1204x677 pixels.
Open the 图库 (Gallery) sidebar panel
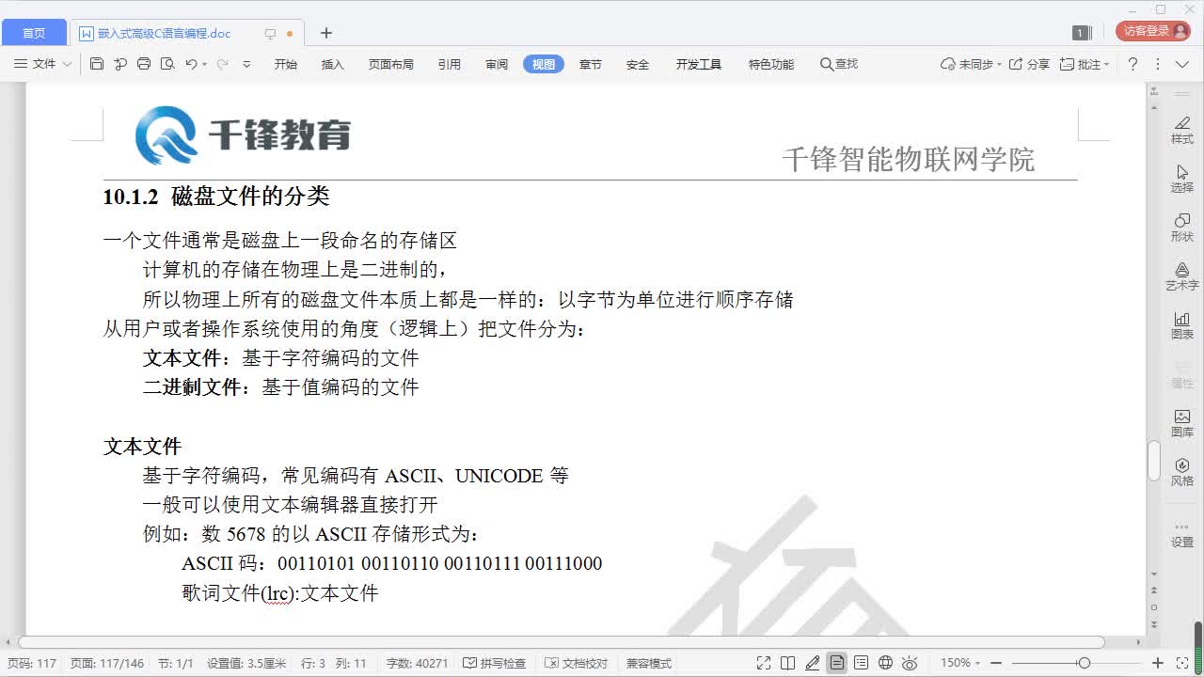pos(1182,423)
